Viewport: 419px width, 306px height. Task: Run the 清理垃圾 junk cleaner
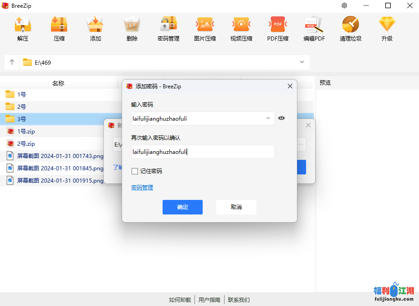pos(351,25)
